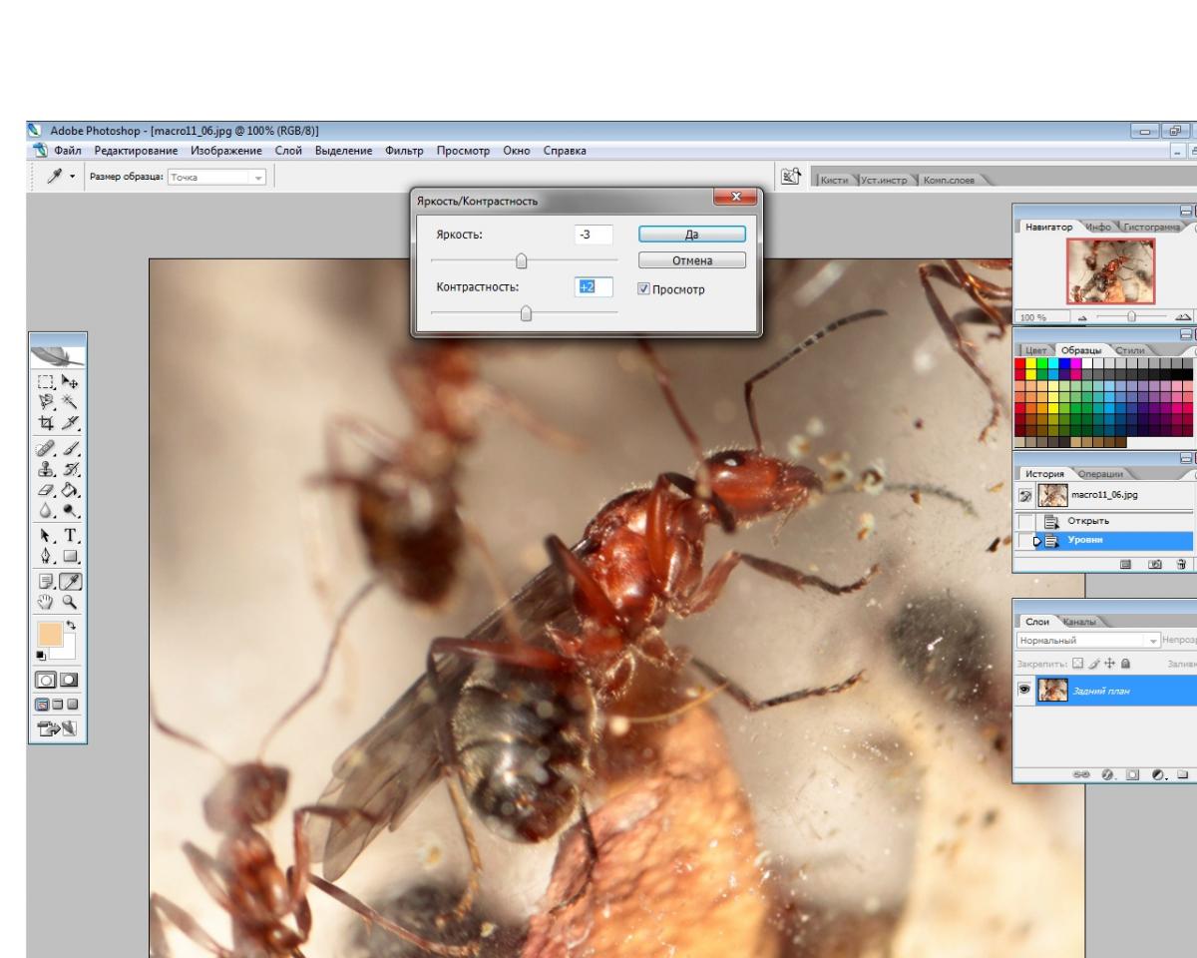The height and width of the screenshot is (958, 1197).
Task: Switch to Standard editing mode button
Action: pyautogui.click(x=45, y=680)
